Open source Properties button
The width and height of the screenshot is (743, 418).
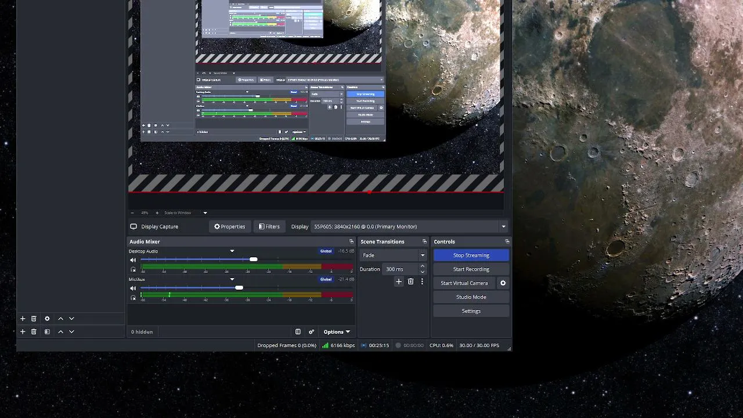229,226
